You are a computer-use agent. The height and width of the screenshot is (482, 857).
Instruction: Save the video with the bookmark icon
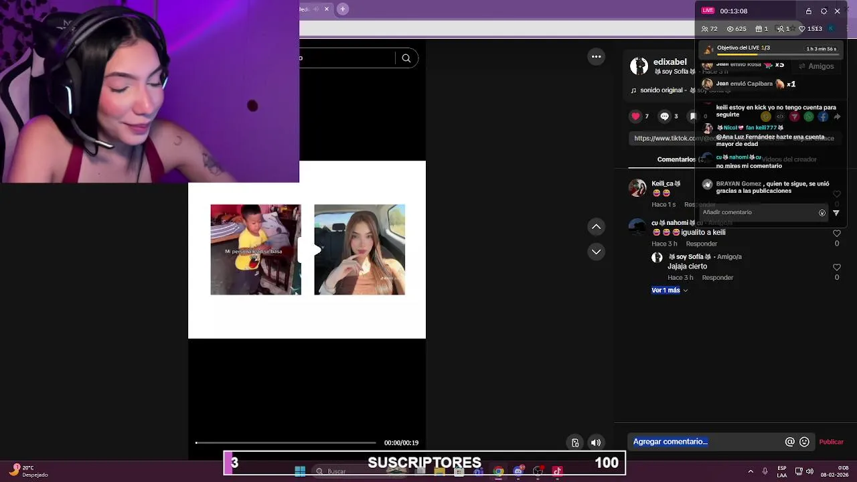coord(693,116)
